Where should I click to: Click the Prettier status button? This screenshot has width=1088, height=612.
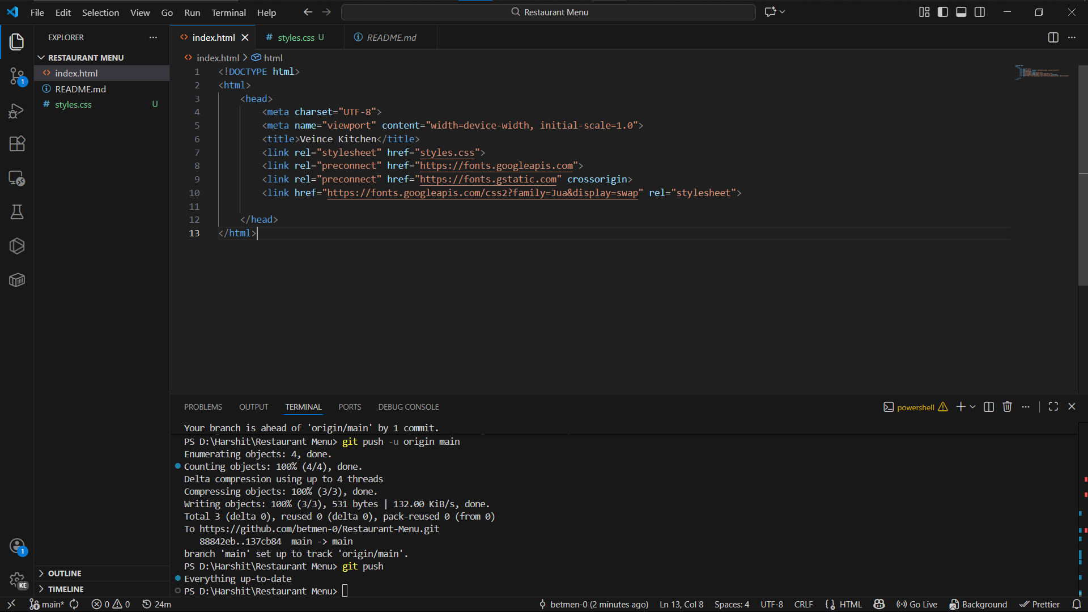(x=1040, y=605)
